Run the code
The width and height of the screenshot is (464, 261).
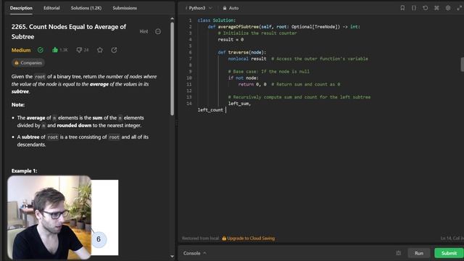coord(419,253)
